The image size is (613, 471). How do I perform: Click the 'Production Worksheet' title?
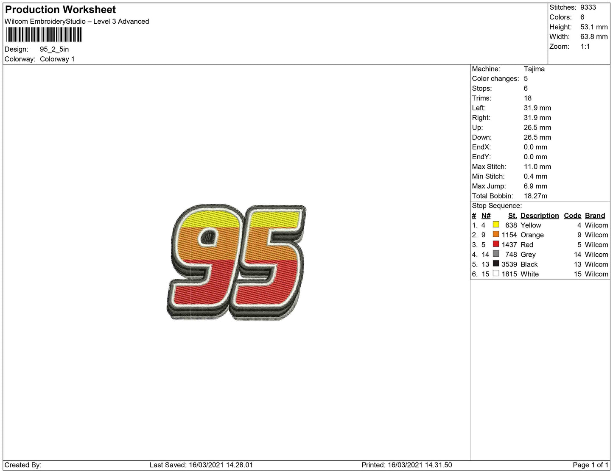[x=60, y=9]
